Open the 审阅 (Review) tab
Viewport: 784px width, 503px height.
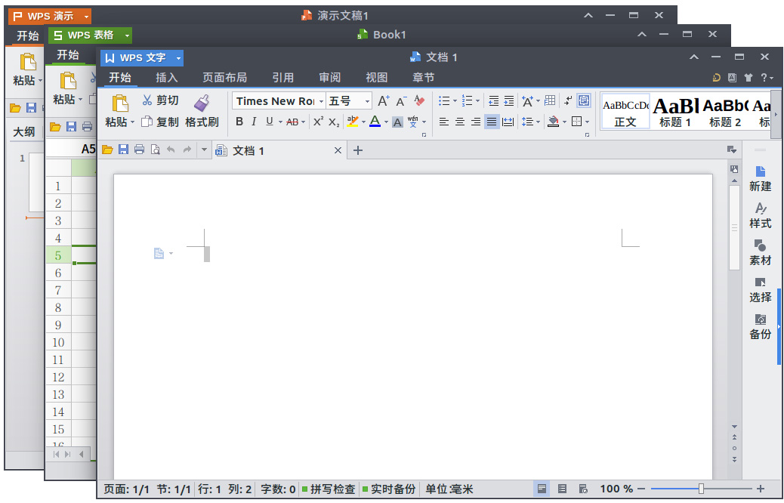pyautogui.click(x=329, y=78)
